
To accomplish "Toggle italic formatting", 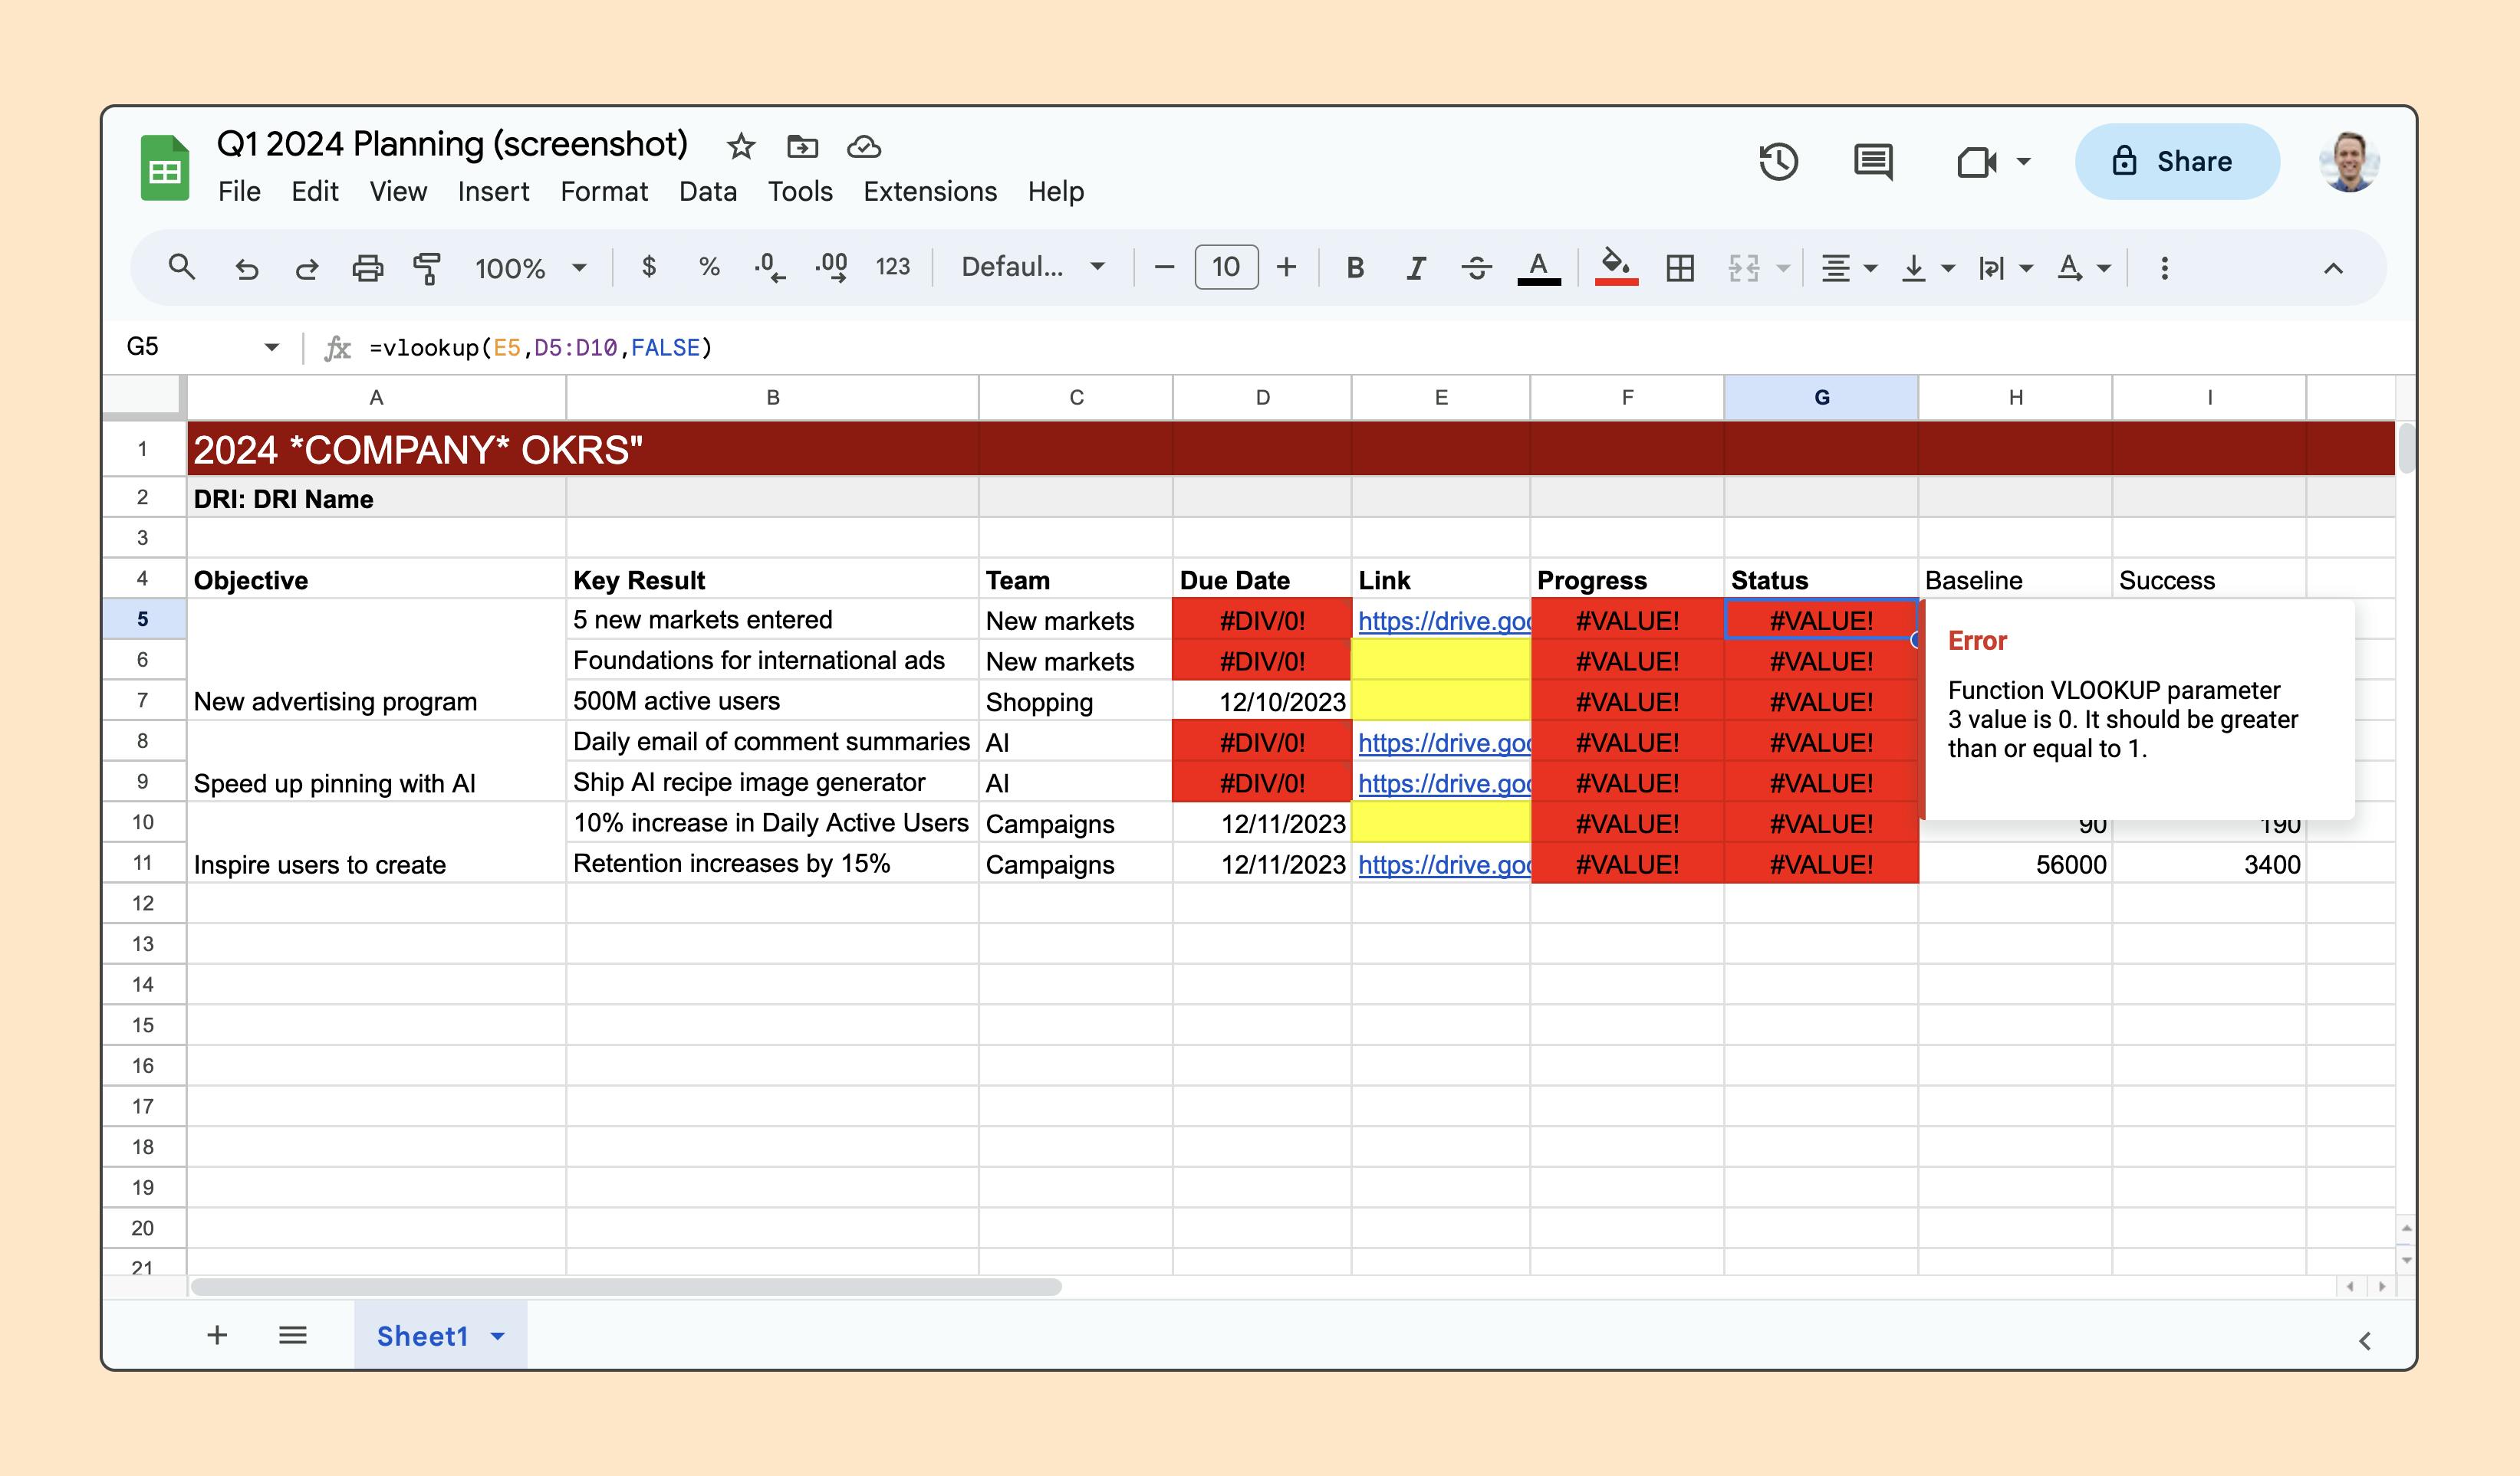I will coord(1415,267).
